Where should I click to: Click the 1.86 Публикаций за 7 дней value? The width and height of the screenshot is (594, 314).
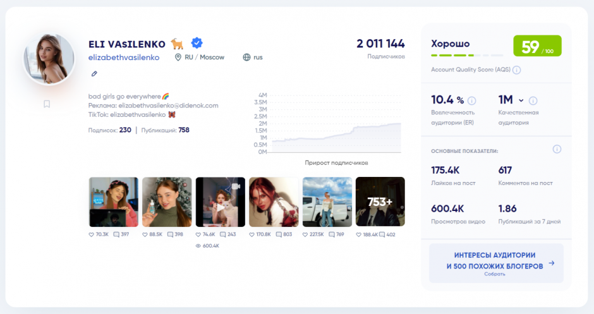(507, 208)
